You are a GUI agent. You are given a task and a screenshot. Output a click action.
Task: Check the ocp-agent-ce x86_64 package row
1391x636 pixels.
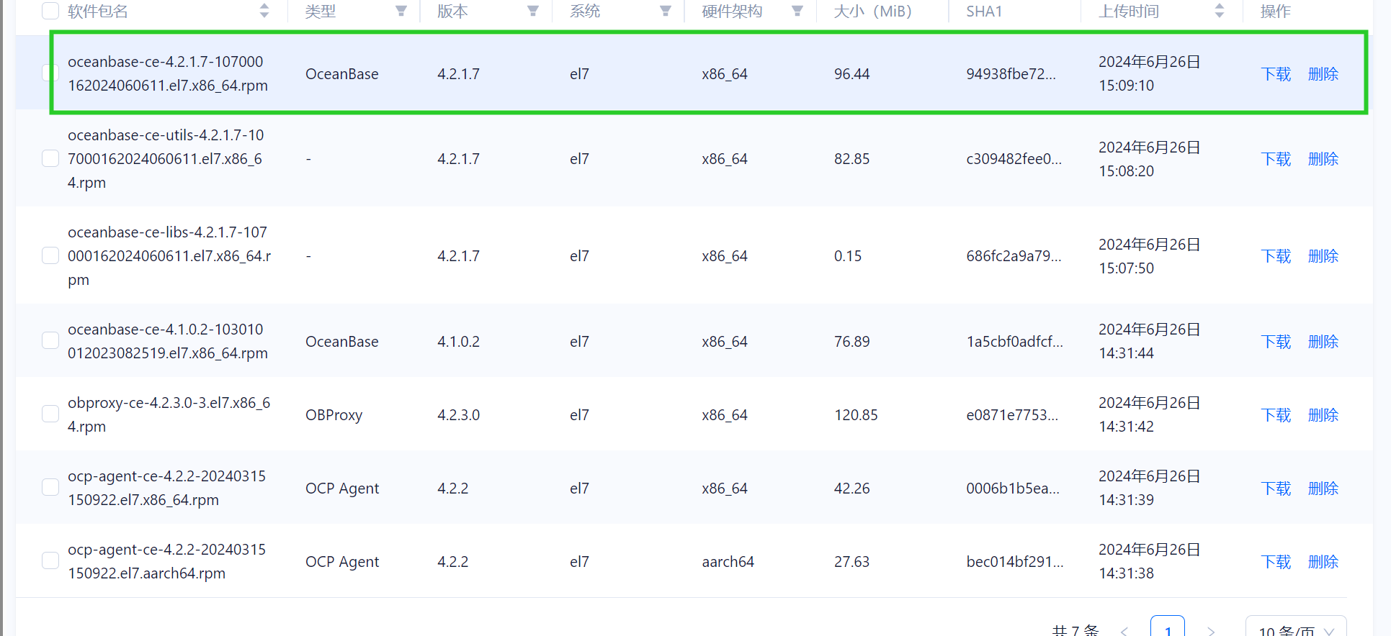(50, 487)
